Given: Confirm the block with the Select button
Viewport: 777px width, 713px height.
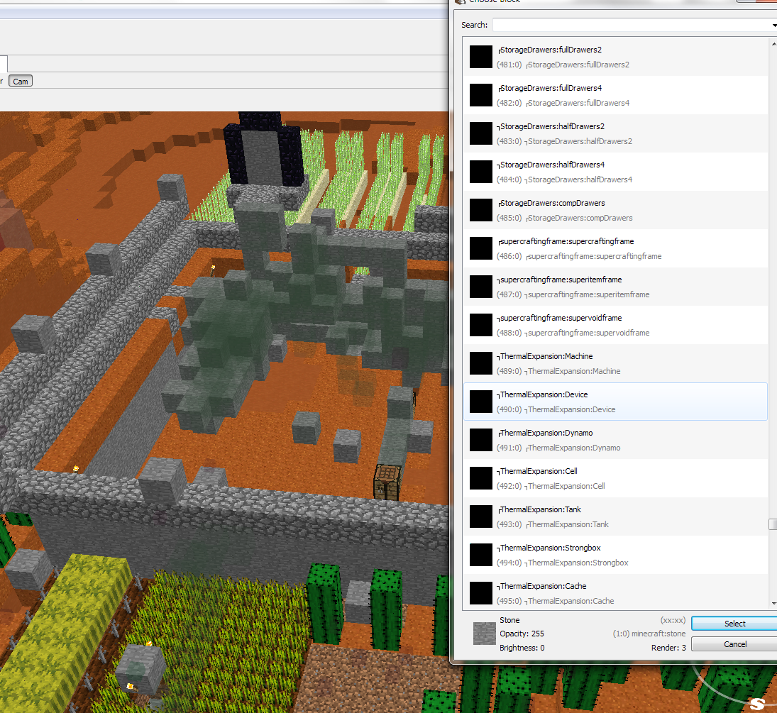Looking at the screenshot, I should click(x=734, y=624).
